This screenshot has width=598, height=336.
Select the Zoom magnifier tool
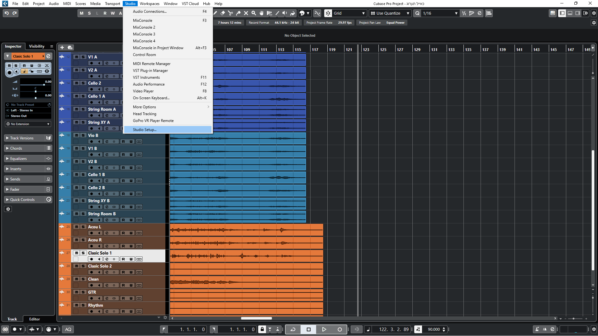click(x=254, y=13)
